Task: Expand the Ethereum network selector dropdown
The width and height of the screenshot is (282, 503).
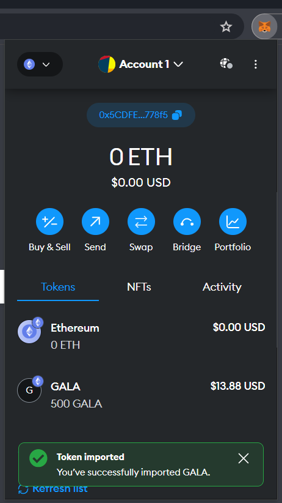Action: pos(40,64)
